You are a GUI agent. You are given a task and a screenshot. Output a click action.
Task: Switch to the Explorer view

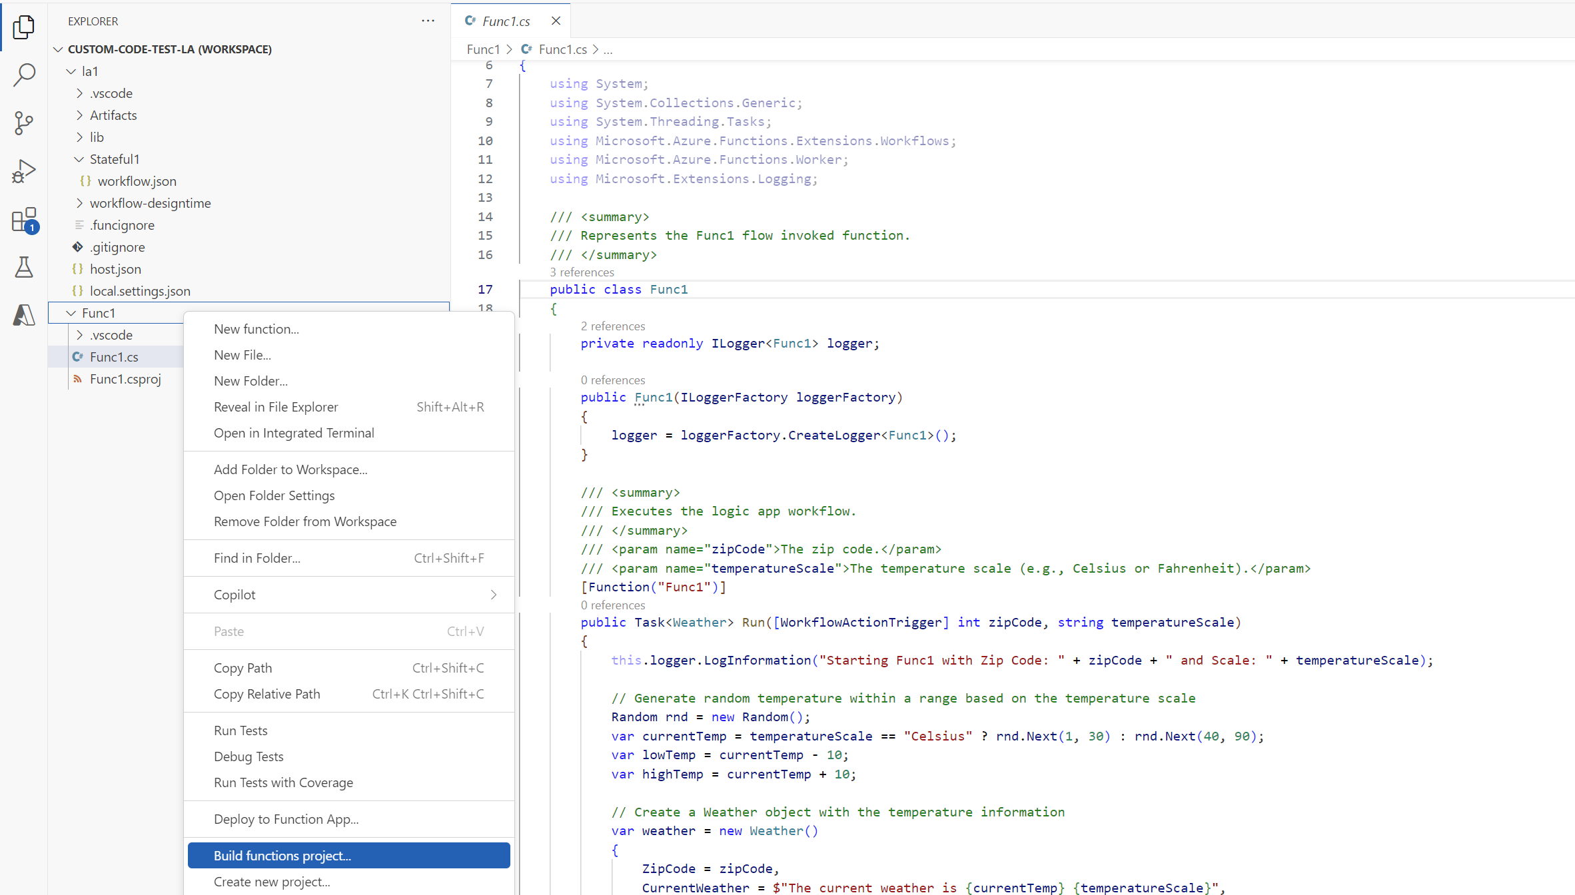[x=24, y=27]
